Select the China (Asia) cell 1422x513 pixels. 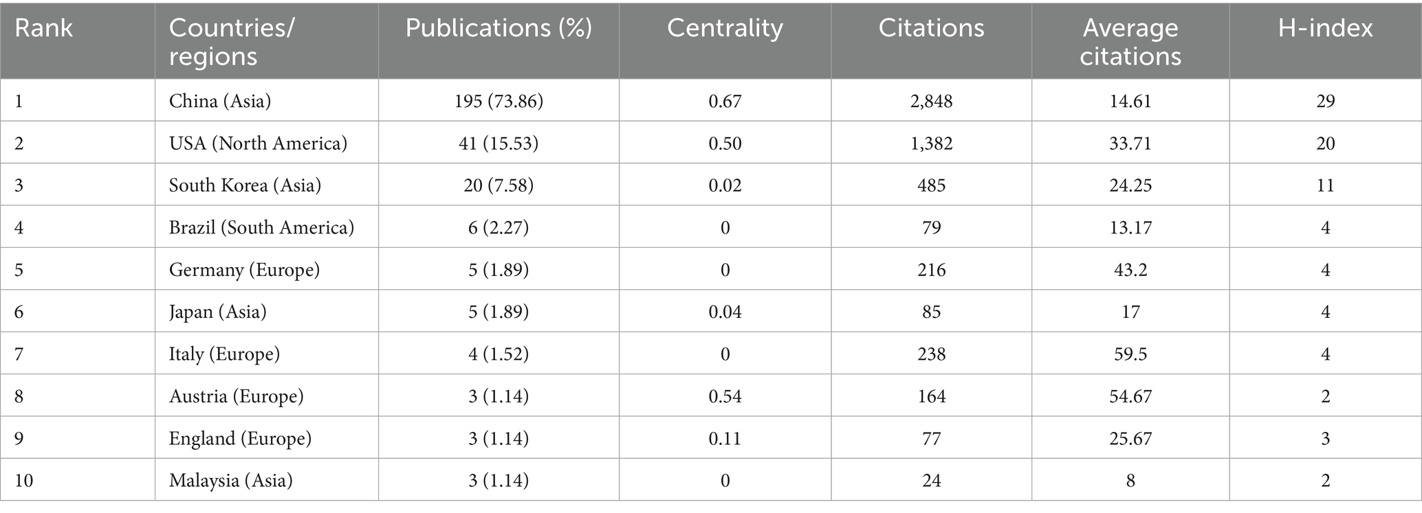tap(220, 101)
